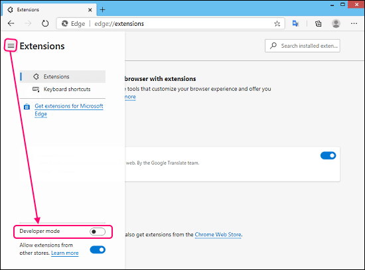Click the forward navigation arrow
Viewport: 365px width, 270px height.
coord(28,23)
